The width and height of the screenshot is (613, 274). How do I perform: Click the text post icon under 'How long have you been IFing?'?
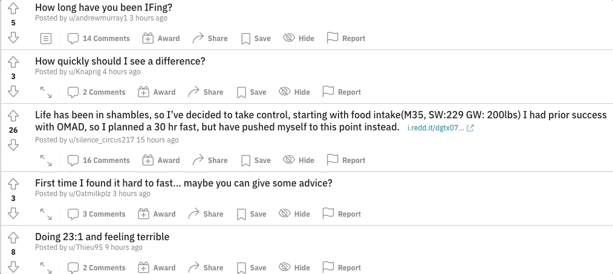coord(46,39)
